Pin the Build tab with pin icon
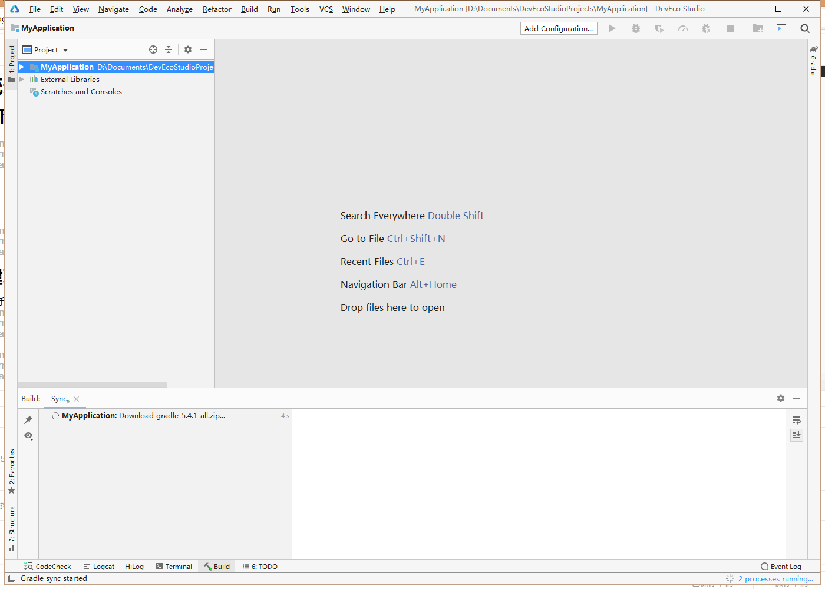The width and height of the screenshot is (825, 589). [x=28, y=419]
